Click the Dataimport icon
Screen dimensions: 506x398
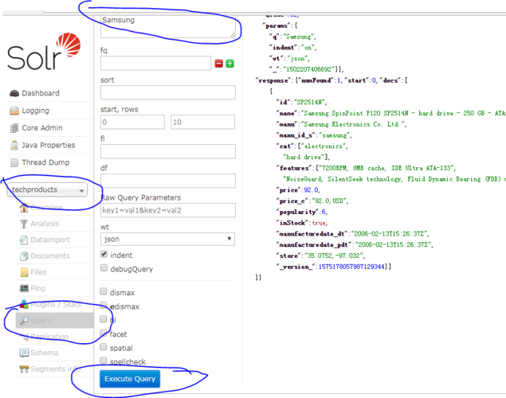coord(24,240)
